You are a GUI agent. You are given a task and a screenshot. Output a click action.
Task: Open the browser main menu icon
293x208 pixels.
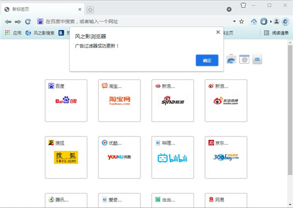(285, 22)
